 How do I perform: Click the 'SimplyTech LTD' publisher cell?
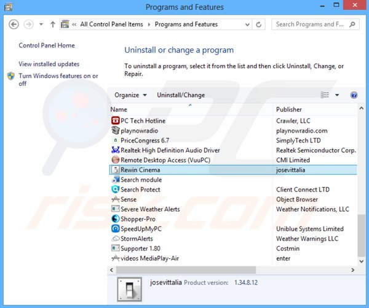pos(298,141)
